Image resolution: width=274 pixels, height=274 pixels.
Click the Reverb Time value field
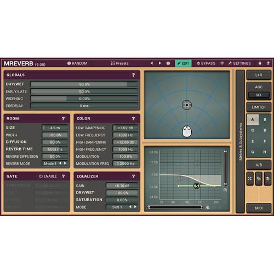pyautogui.click(x=55, y=149)
